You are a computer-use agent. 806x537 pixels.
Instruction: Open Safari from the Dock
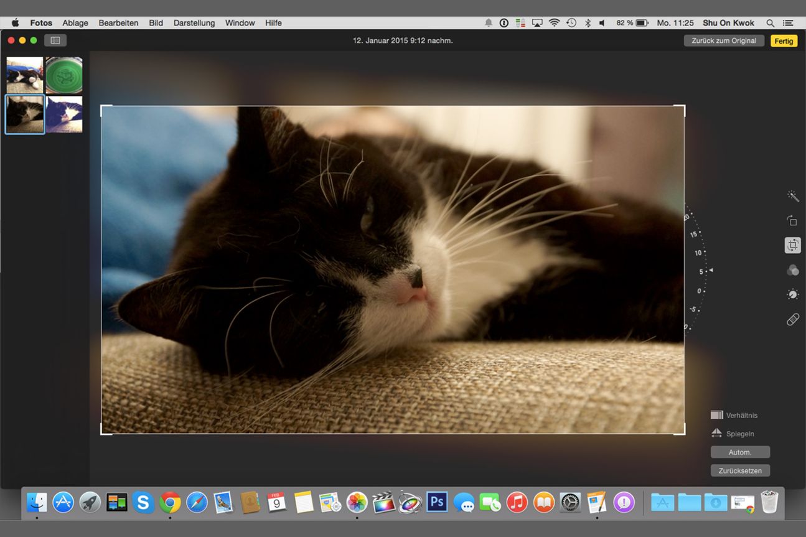coord(197,502)
